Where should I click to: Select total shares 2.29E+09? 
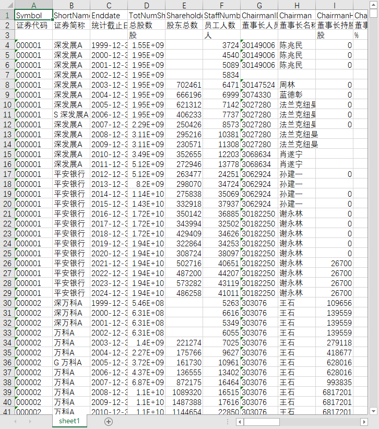(146, 125)
